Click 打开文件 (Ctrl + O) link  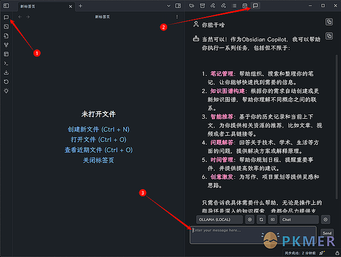pos(99,140)
